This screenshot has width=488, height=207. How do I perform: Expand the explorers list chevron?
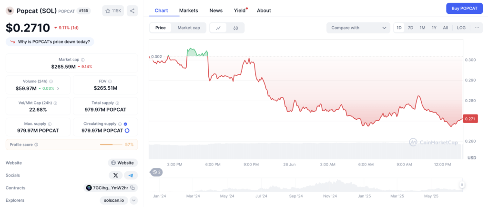(x=133, y=200)
